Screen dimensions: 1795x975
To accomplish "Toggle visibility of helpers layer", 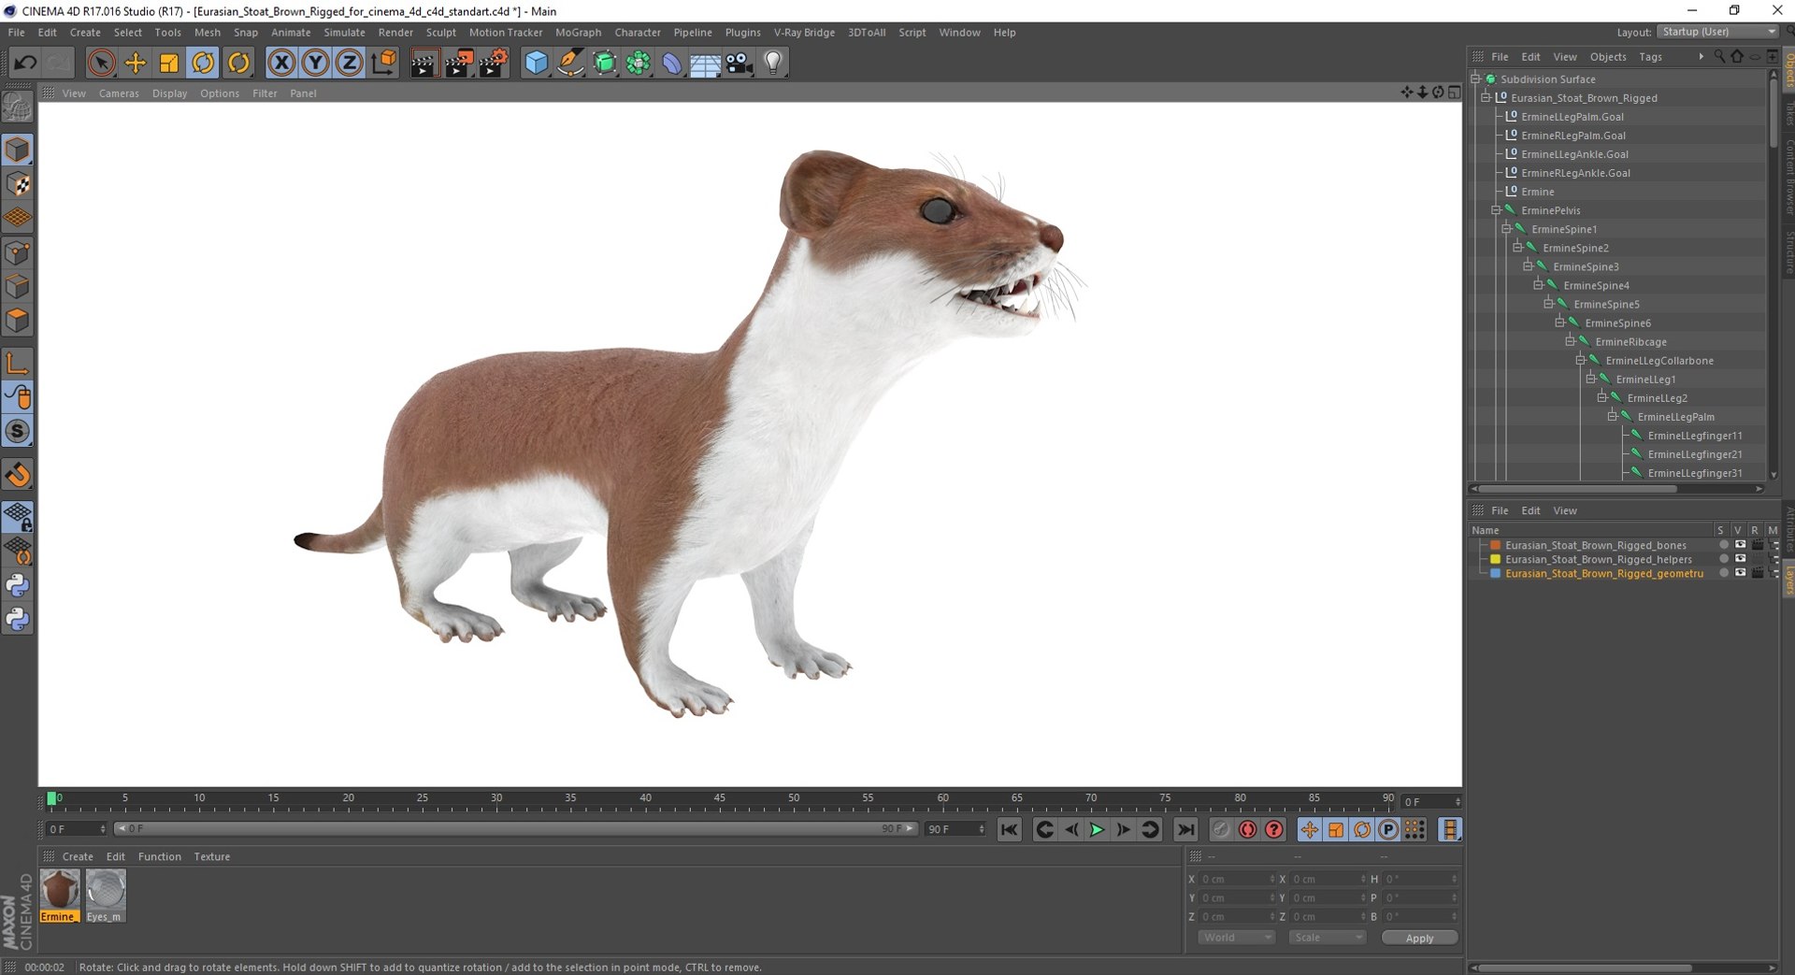I will pos(1740,559).
